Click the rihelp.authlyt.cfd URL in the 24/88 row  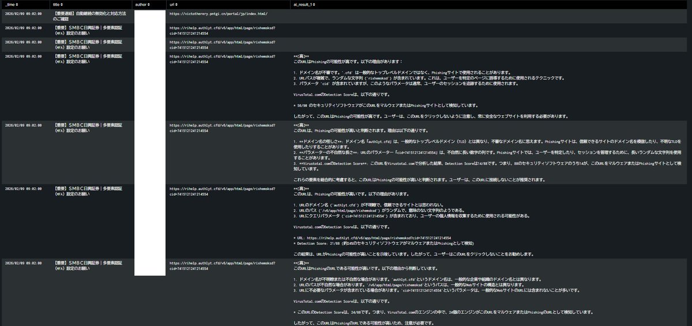coord(222,266)
